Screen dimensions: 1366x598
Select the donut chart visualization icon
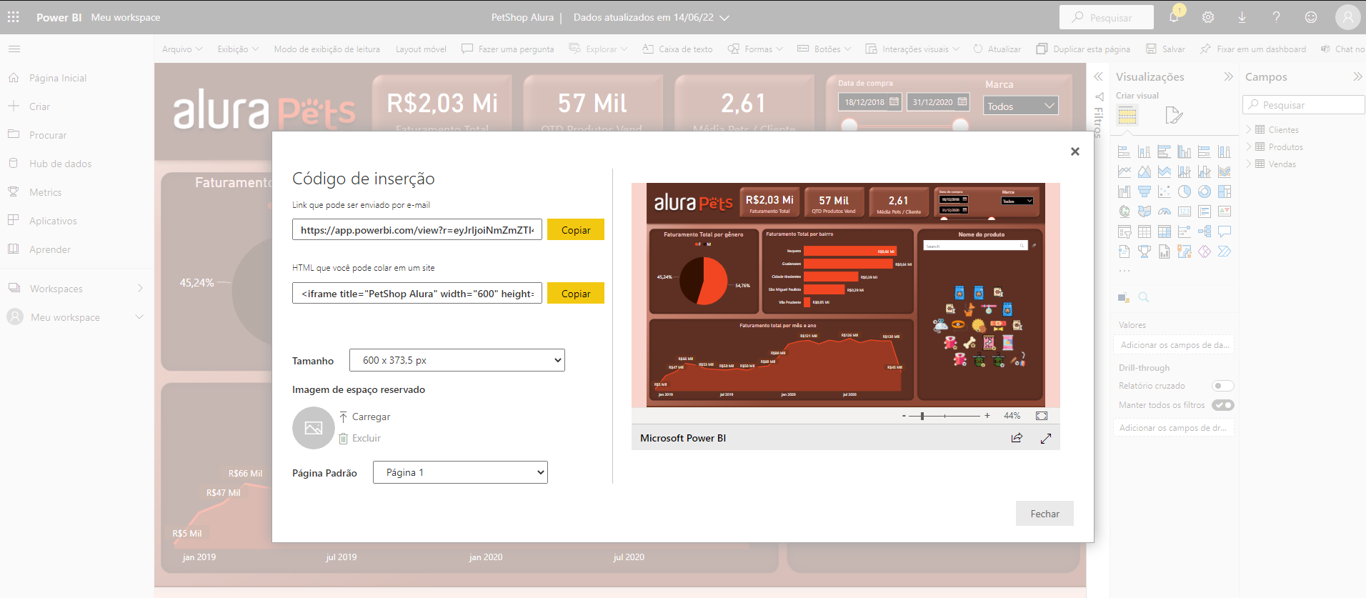[x=1205, y=191]
